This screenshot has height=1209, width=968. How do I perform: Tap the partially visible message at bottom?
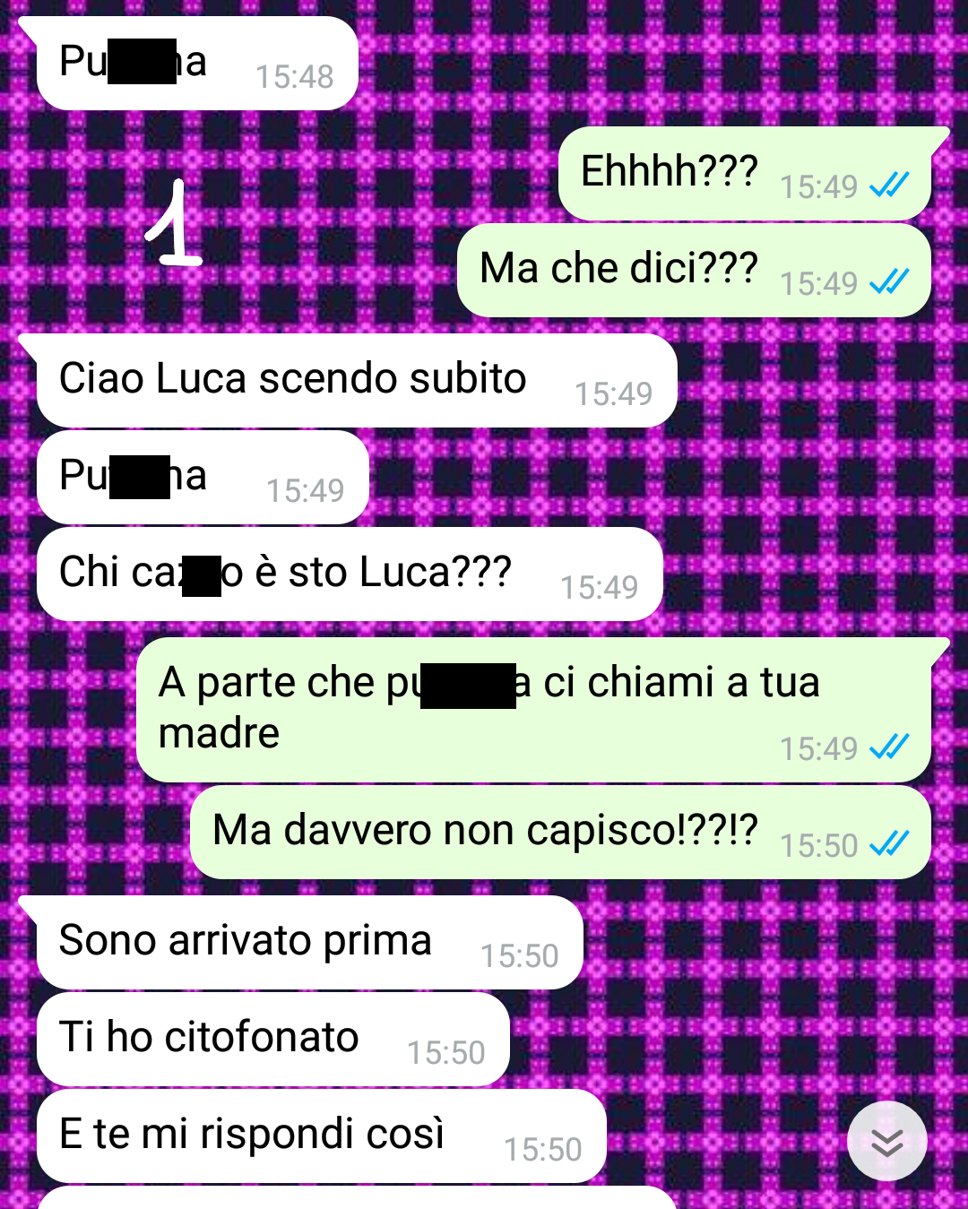pyautogui.click(x=357, y=1198)
